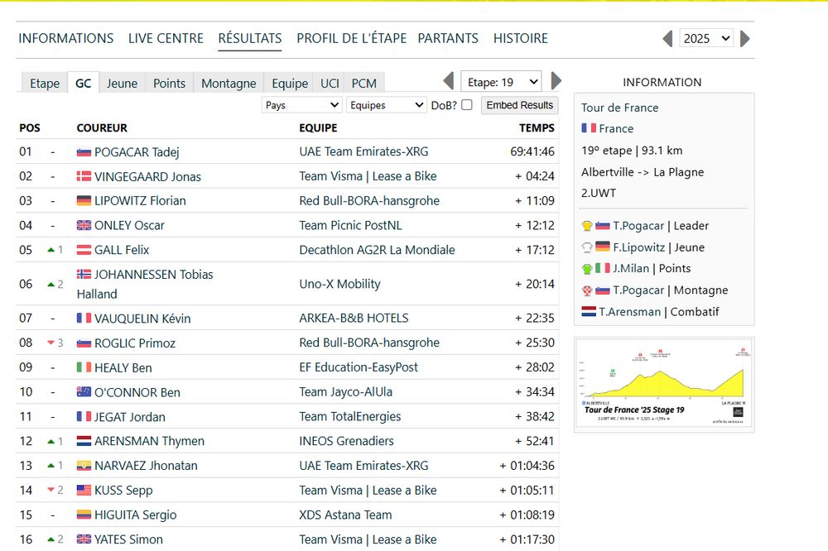Click the yellow jersey icon for Leader
This screenshot has height=551, width=828.
tap(587, 226)
